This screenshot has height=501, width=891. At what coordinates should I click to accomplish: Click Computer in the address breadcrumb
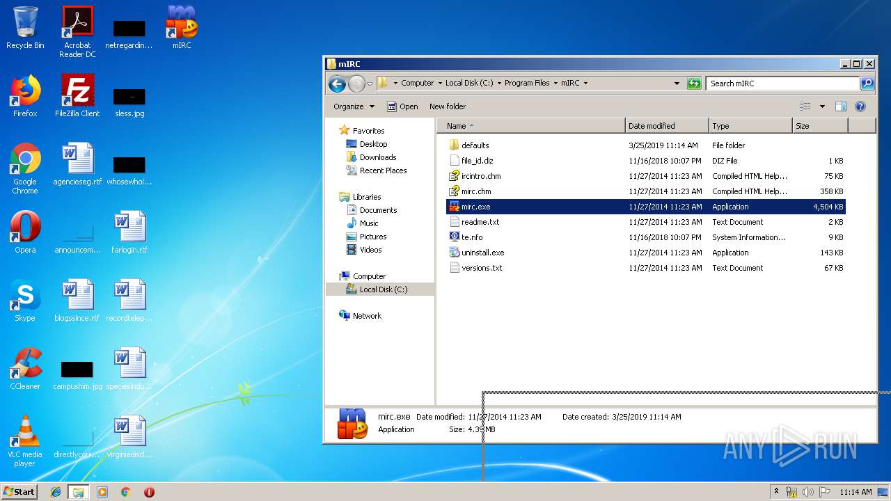418,83
